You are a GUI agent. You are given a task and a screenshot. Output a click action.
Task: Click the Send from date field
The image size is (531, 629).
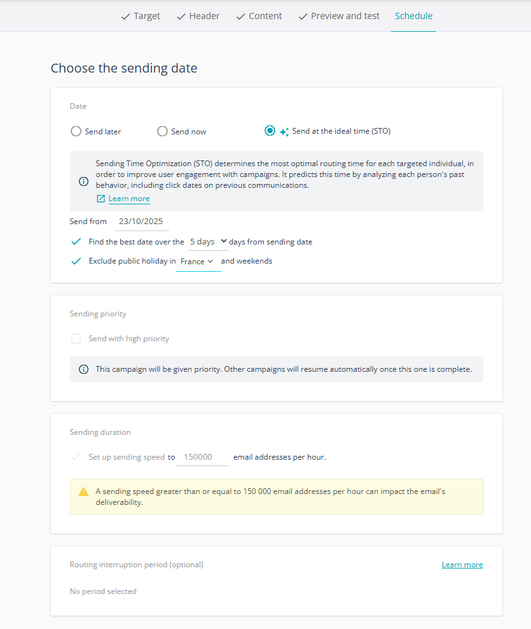pos(141,222)
